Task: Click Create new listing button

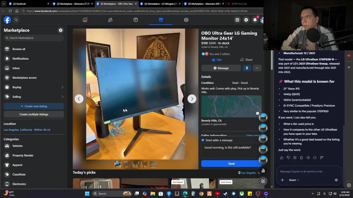Action: (34, 106)
